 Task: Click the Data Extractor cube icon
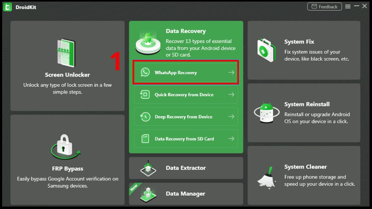148,168
